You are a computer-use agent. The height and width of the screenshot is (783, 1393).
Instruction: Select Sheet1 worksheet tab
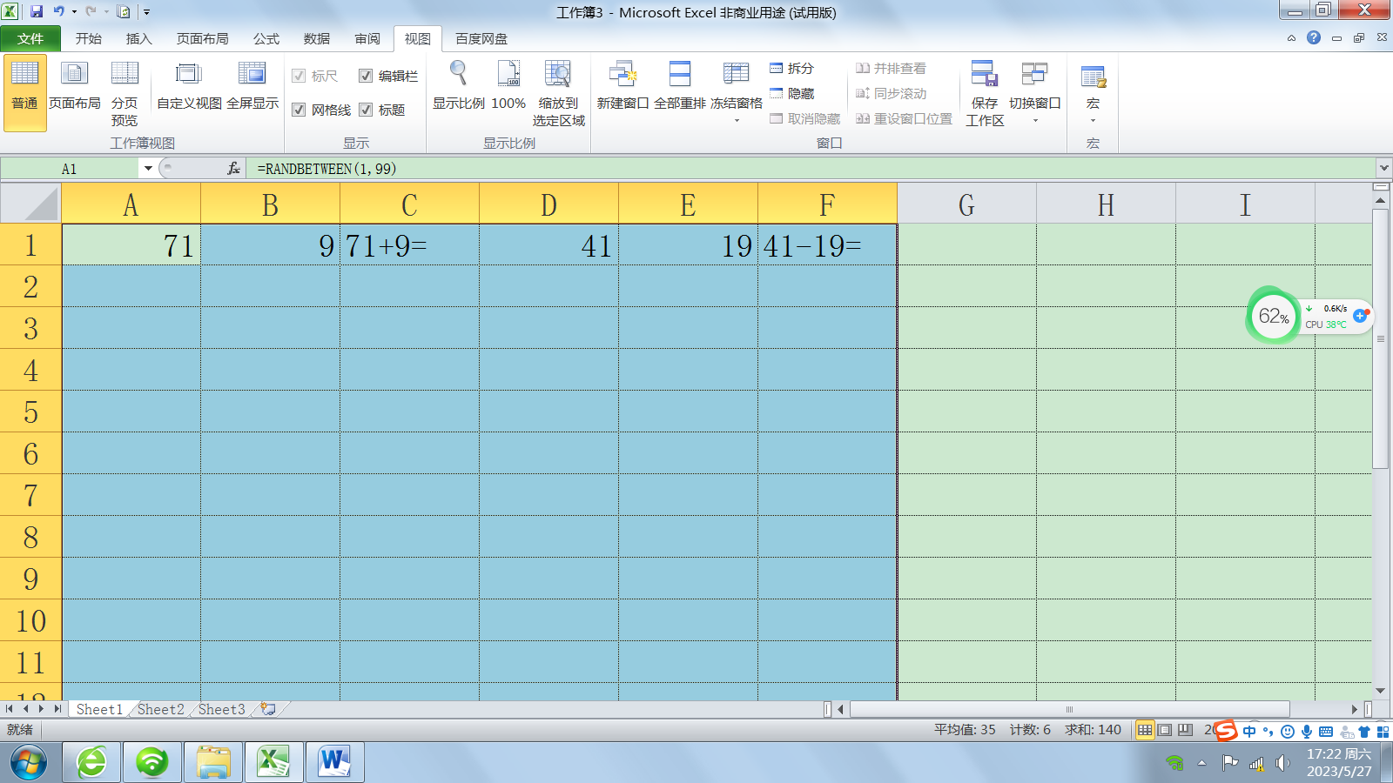pos(99,709)
